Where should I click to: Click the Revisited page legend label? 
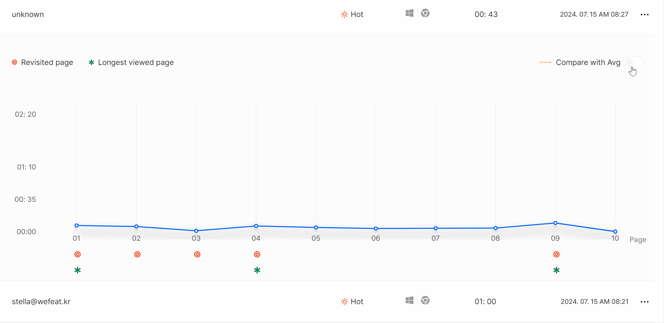pyautogui.click(x=47, y=62)
